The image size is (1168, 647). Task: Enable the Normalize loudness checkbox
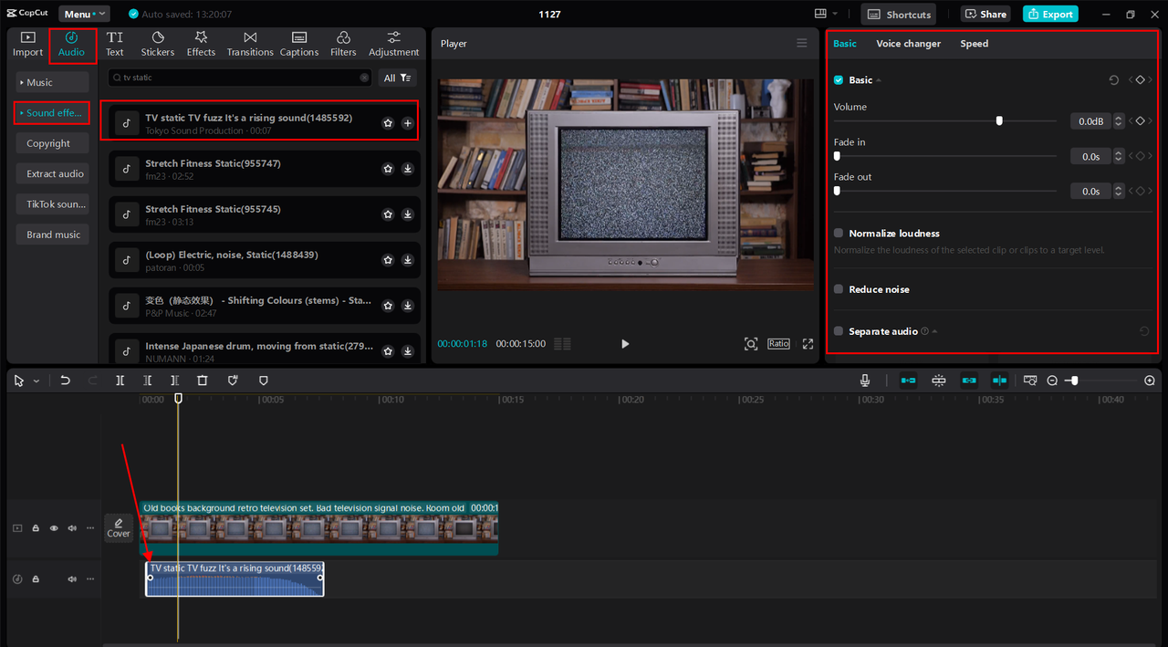tap(839, 234)
